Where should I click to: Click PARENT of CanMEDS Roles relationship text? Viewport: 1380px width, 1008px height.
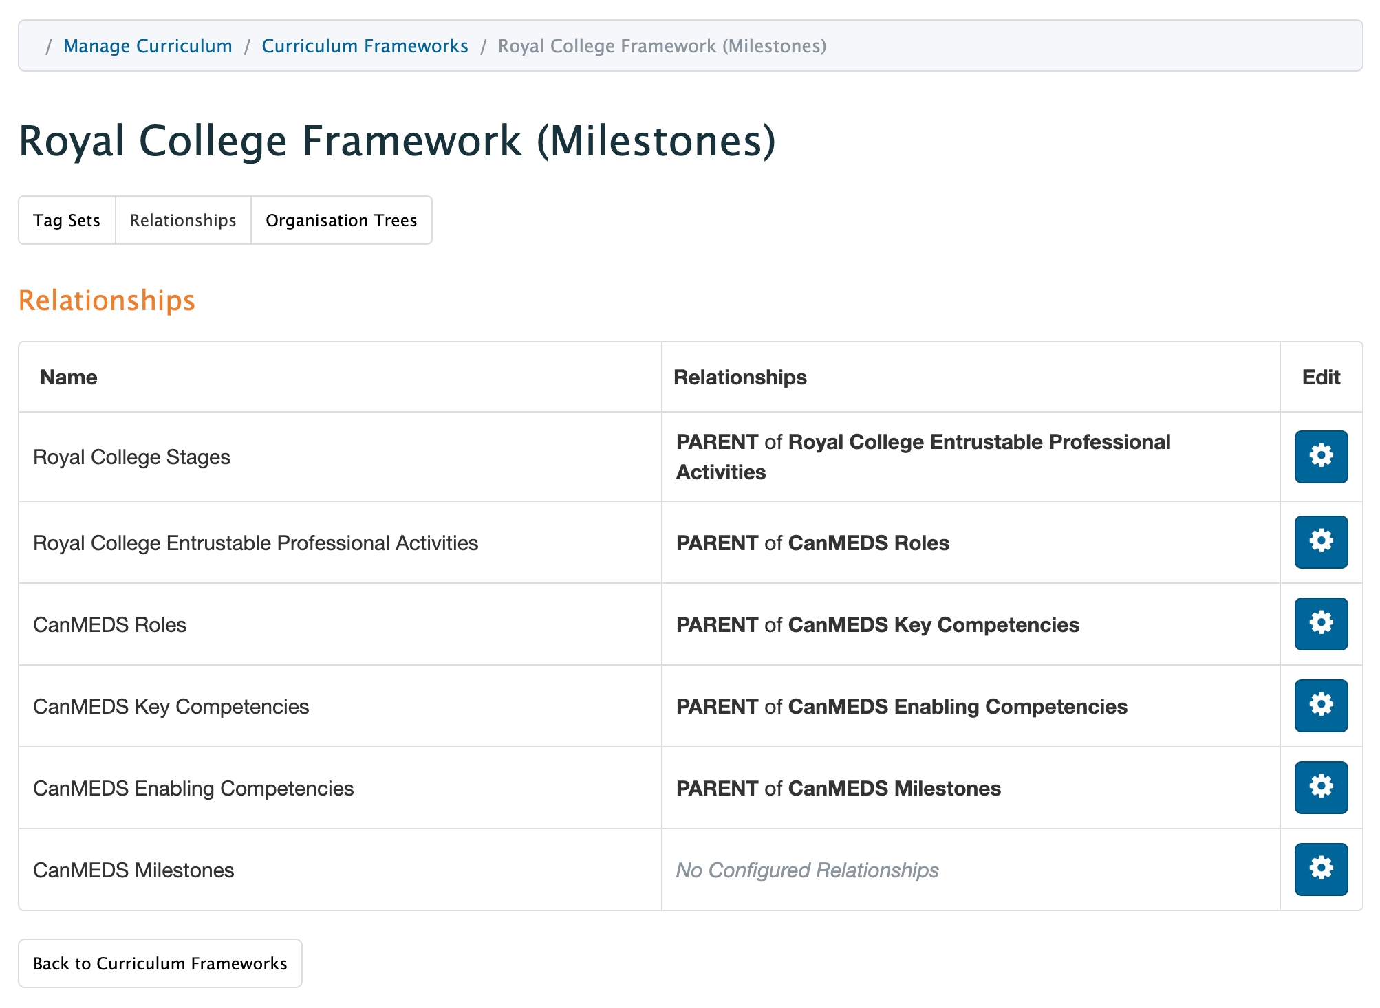pyautogui.click(x=812, y=543)
